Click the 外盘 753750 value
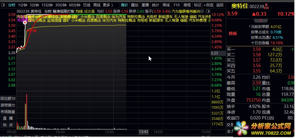 coord(253,100)
